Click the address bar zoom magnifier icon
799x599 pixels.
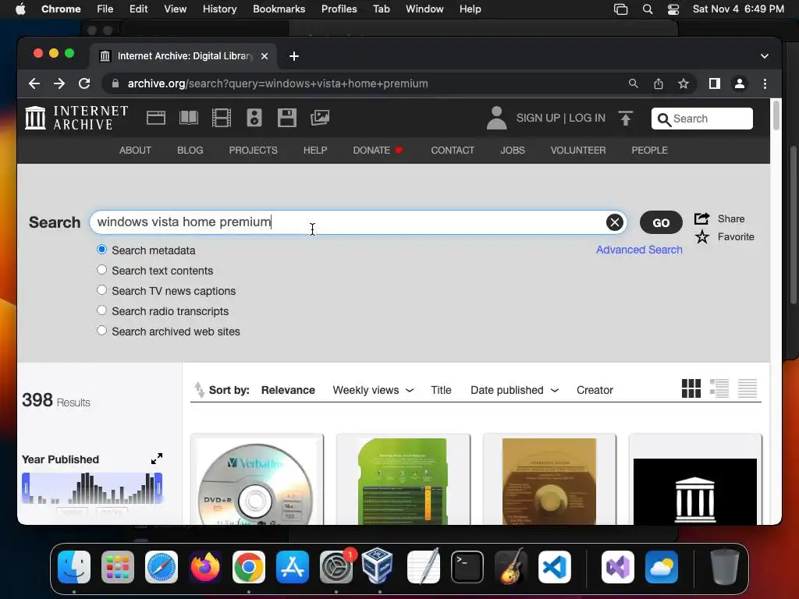pos(633,83)
